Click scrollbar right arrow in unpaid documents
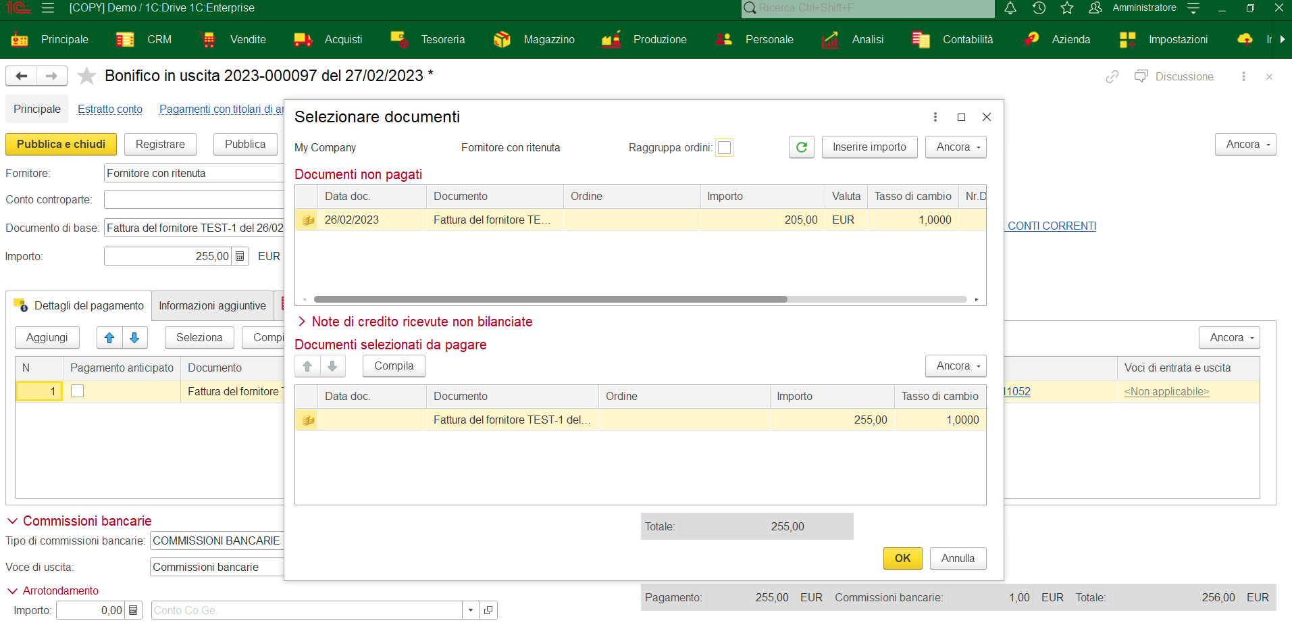1292x629 pixels. tap(977, 299)
